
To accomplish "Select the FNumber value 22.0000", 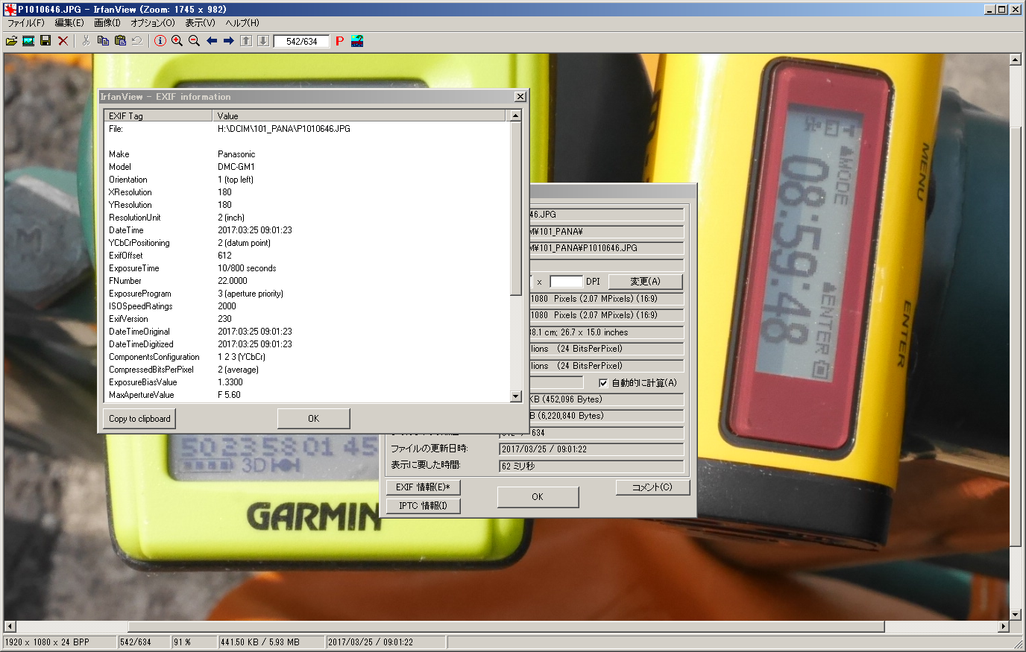I will [233, 281].
